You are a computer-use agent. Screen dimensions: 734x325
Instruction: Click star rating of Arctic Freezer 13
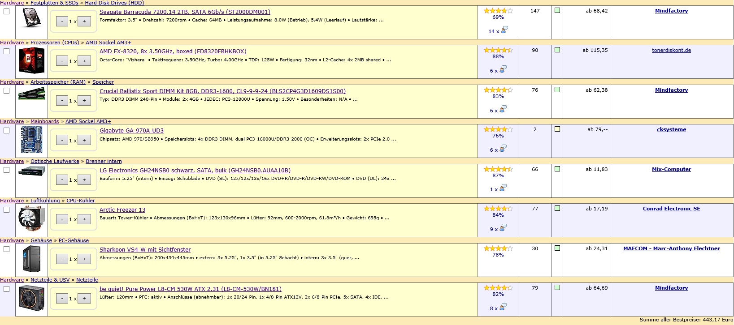pos(498,209)
